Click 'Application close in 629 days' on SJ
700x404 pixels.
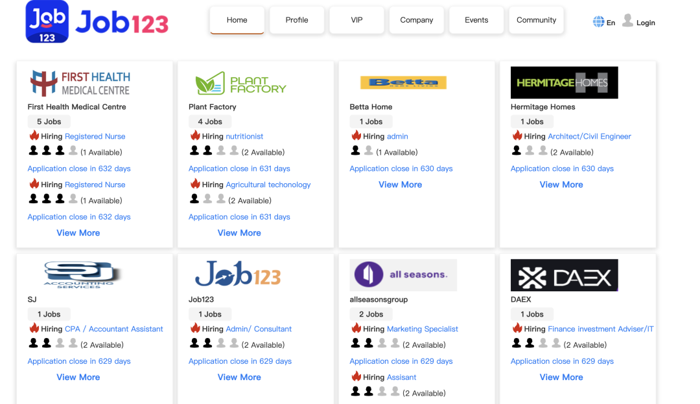pos(79,361)
